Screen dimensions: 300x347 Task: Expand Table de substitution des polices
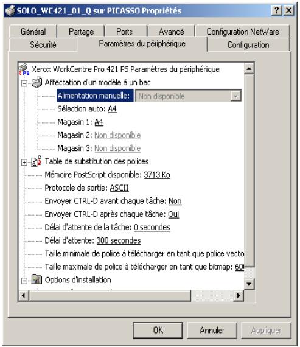pos(24,163)
